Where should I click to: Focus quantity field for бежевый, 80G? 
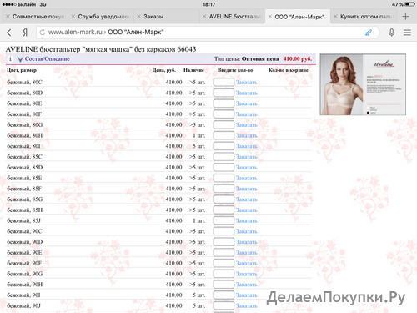pyautogui.click(x=224, y=124)
